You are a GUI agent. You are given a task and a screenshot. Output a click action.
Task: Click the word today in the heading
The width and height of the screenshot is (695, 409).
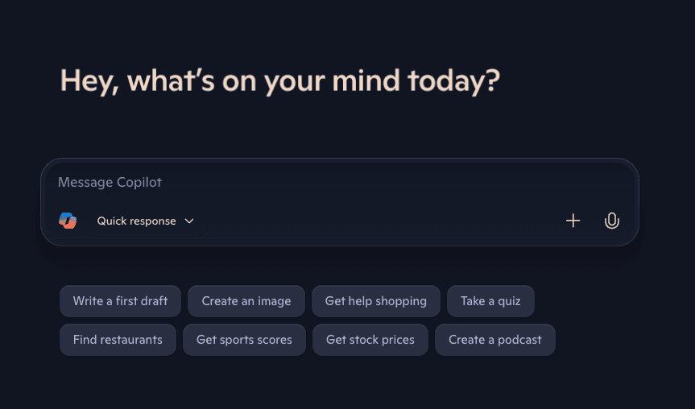449,81
